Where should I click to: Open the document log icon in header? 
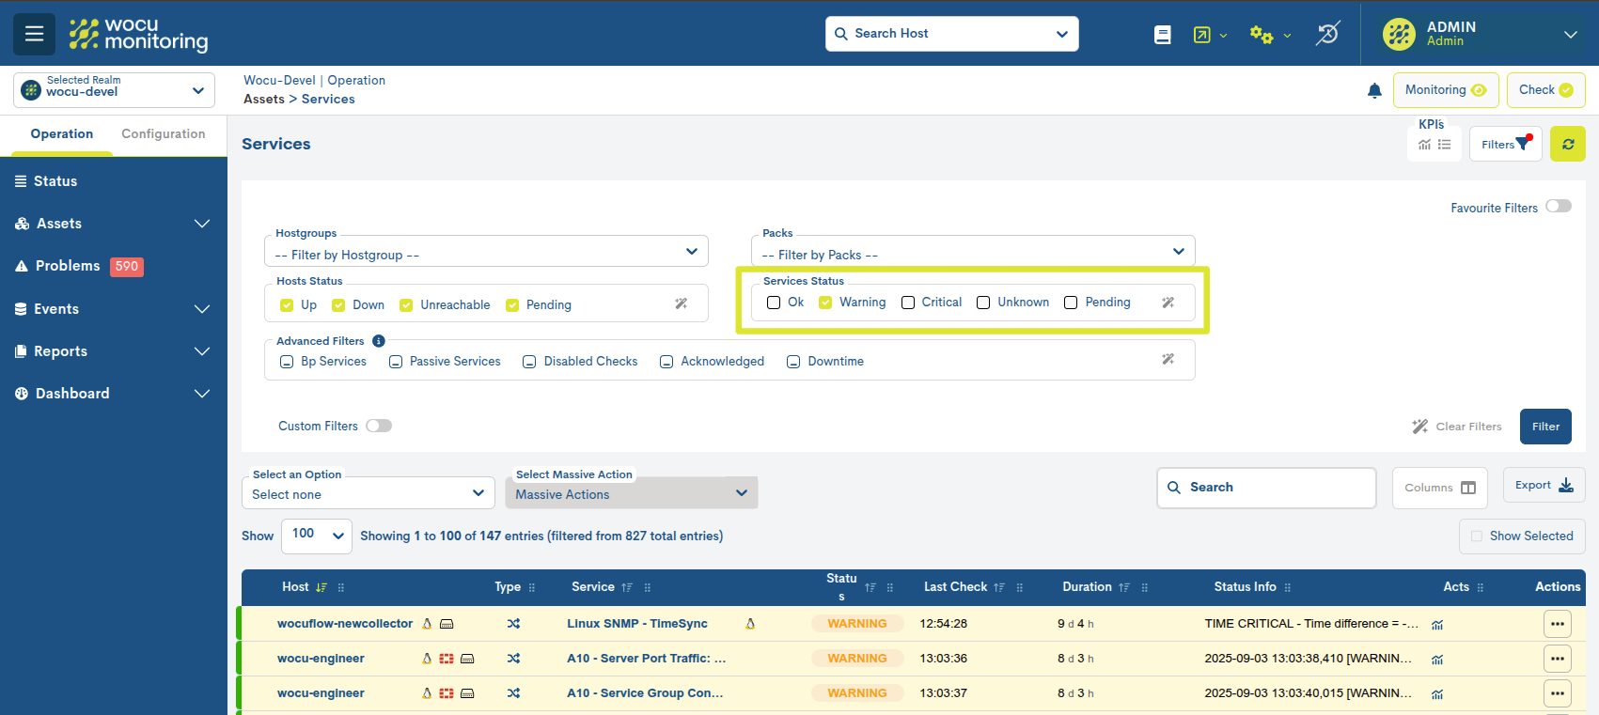point(1162,35)
